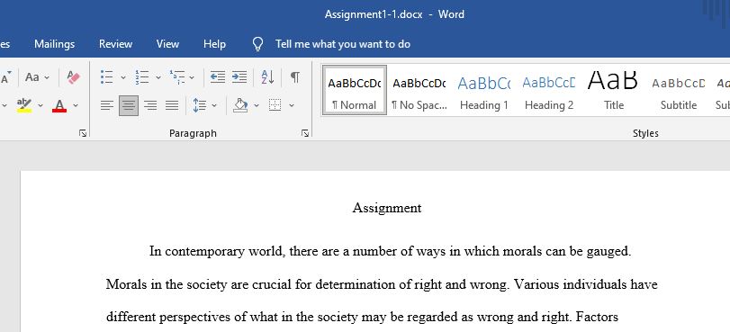Click the Shading paint bucket icon
The width and height of the screenshot is (730, 332).
tap(240, 105)
